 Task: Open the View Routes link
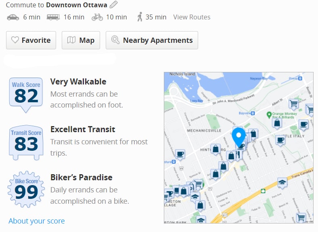pyautogui.click(x=192, y=17)
